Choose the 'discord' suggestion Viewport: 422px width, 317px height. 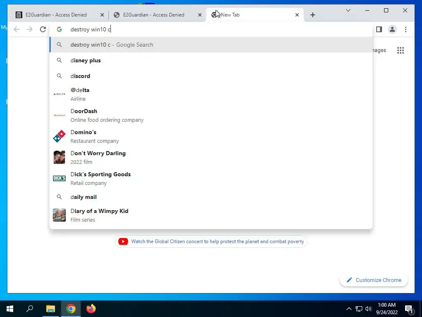(211, 76)
